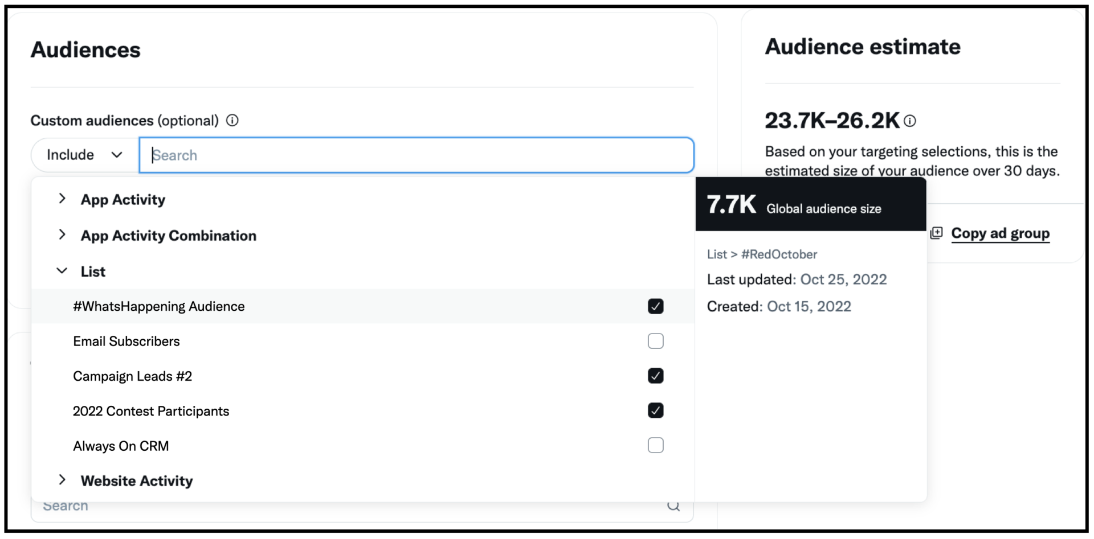
Task: Enable the Email Subscribers audience
Action: pos(656,341)
